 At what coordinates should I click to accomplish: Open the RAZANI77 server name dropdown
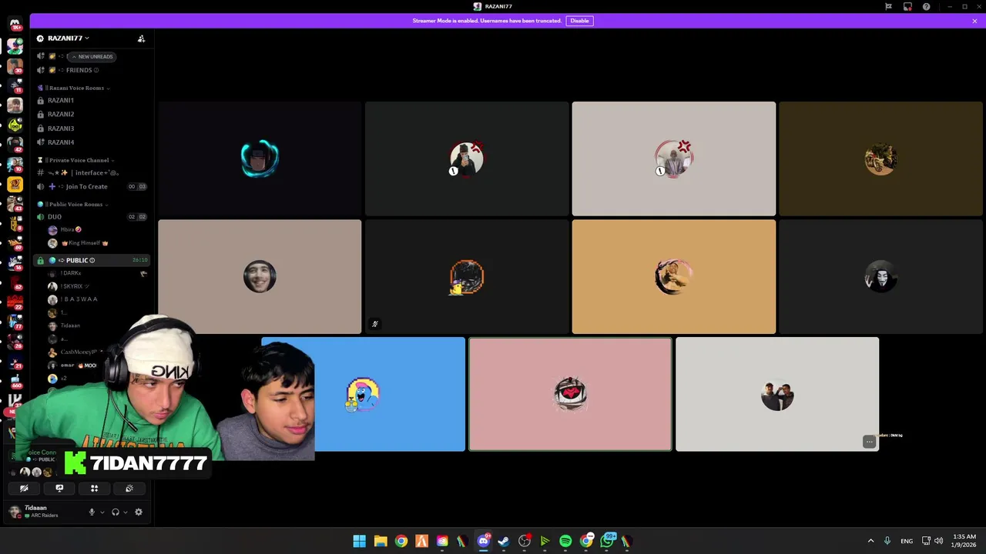[x=67, y=38]
